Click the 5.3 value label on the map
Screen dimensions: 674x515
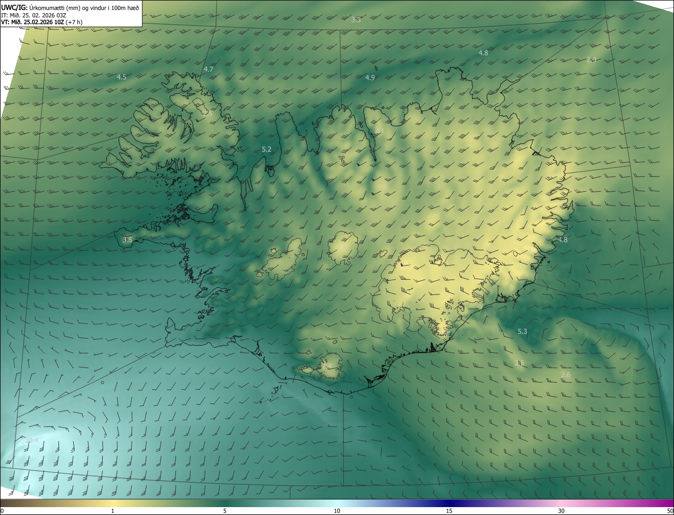522,332
